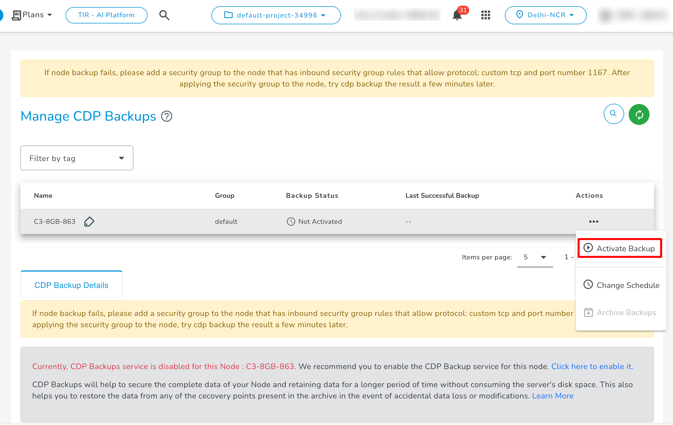Click the top bar search magnifier icon

pos(164,15)
